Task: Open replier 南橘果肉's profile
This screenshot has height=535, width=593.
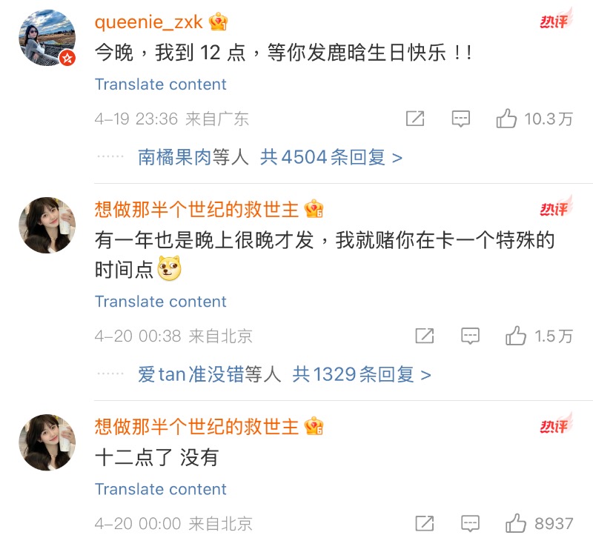Action: click(174, 157)
